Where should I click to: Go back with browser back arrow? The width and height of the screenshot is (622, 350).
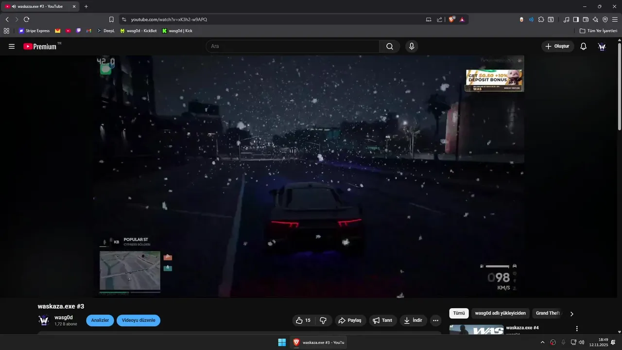pyautogui.click(x=7, y=19)
